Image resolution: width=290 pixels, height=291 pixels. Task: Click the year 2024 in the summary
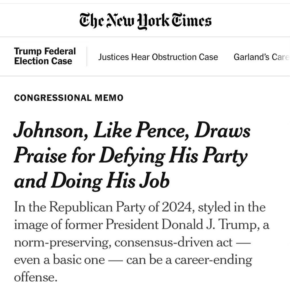pos(173,207)
